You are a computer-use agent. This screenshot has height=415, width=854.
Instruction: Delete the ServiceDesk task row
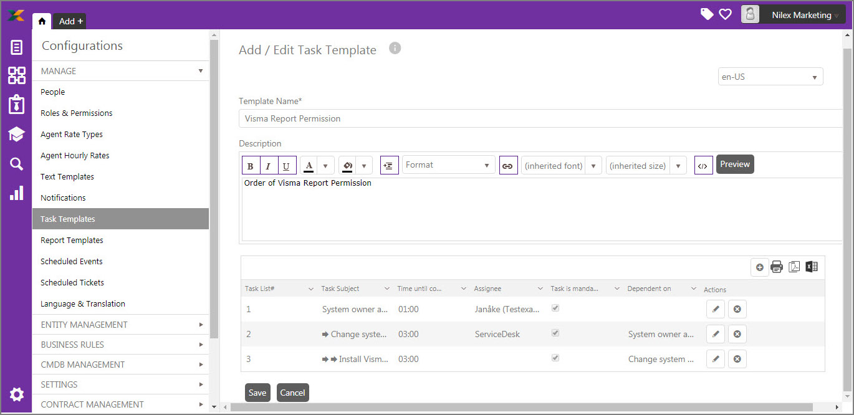click(x=737, y=334)
